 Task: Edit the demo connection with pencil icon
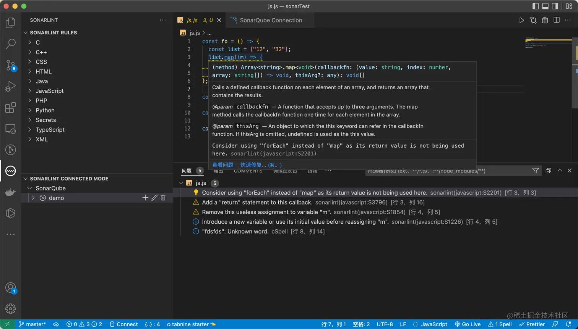[x=154, y=198]
